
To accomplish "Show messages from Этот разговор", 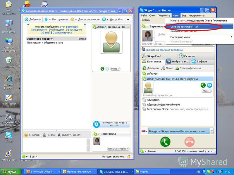I will click(68, 27).
